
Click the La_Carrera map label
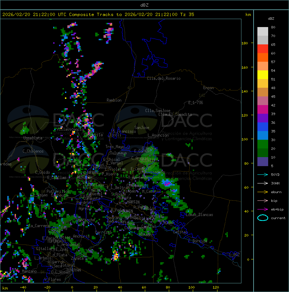point(39,226)
